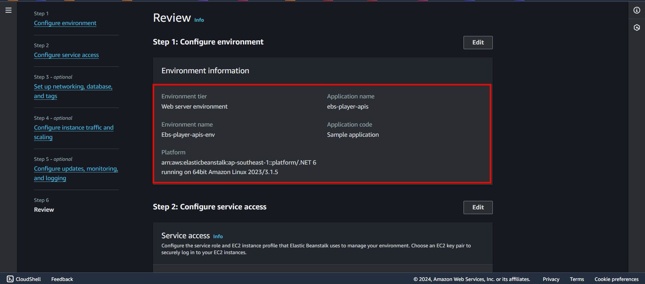
Task: Click the CloudShell terminal icon
Action: click(x=10, y=279)
